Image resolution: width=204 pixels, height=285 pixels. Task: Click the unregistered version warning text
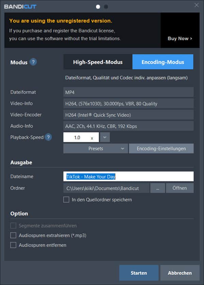(61, 21)
